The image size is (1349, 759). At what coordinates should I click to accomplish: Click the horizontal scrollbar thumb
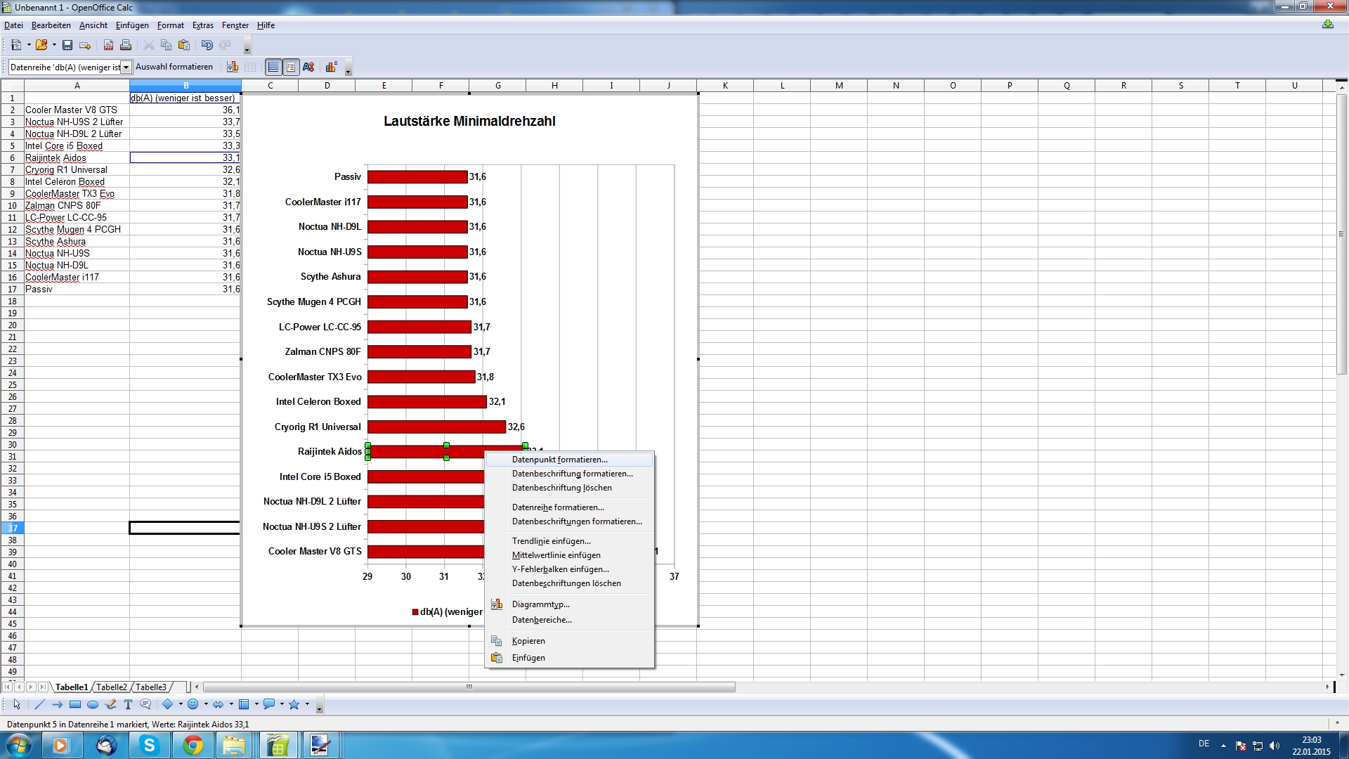click(469, 687)
